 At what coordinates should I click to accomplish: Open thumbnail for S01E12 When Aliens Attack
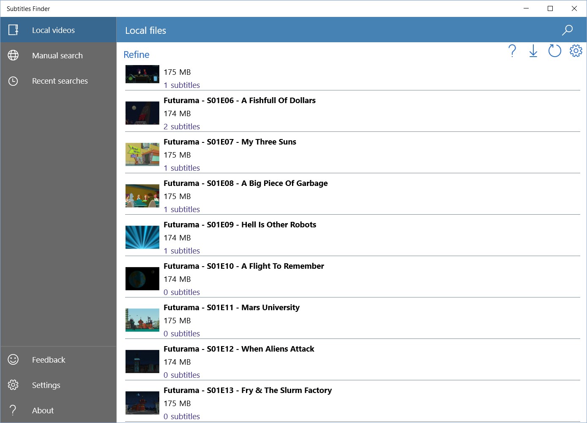(142, 361)
